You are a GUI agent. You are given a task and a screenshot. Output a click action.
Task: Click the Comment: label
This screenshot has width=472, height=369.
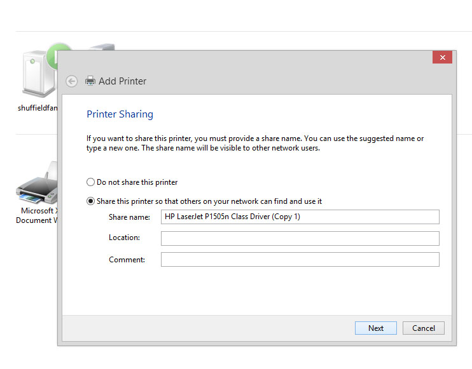(127, 260)
